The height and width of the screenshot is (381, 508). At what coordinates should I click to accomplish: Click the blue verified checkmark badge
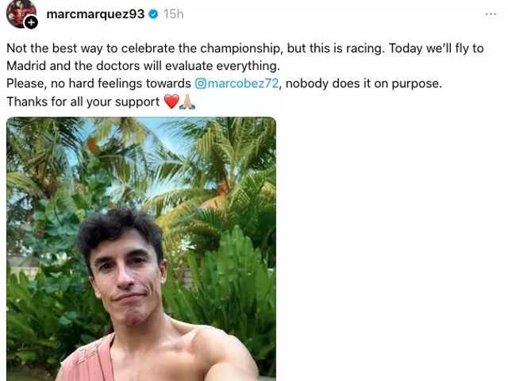(153, 14)
